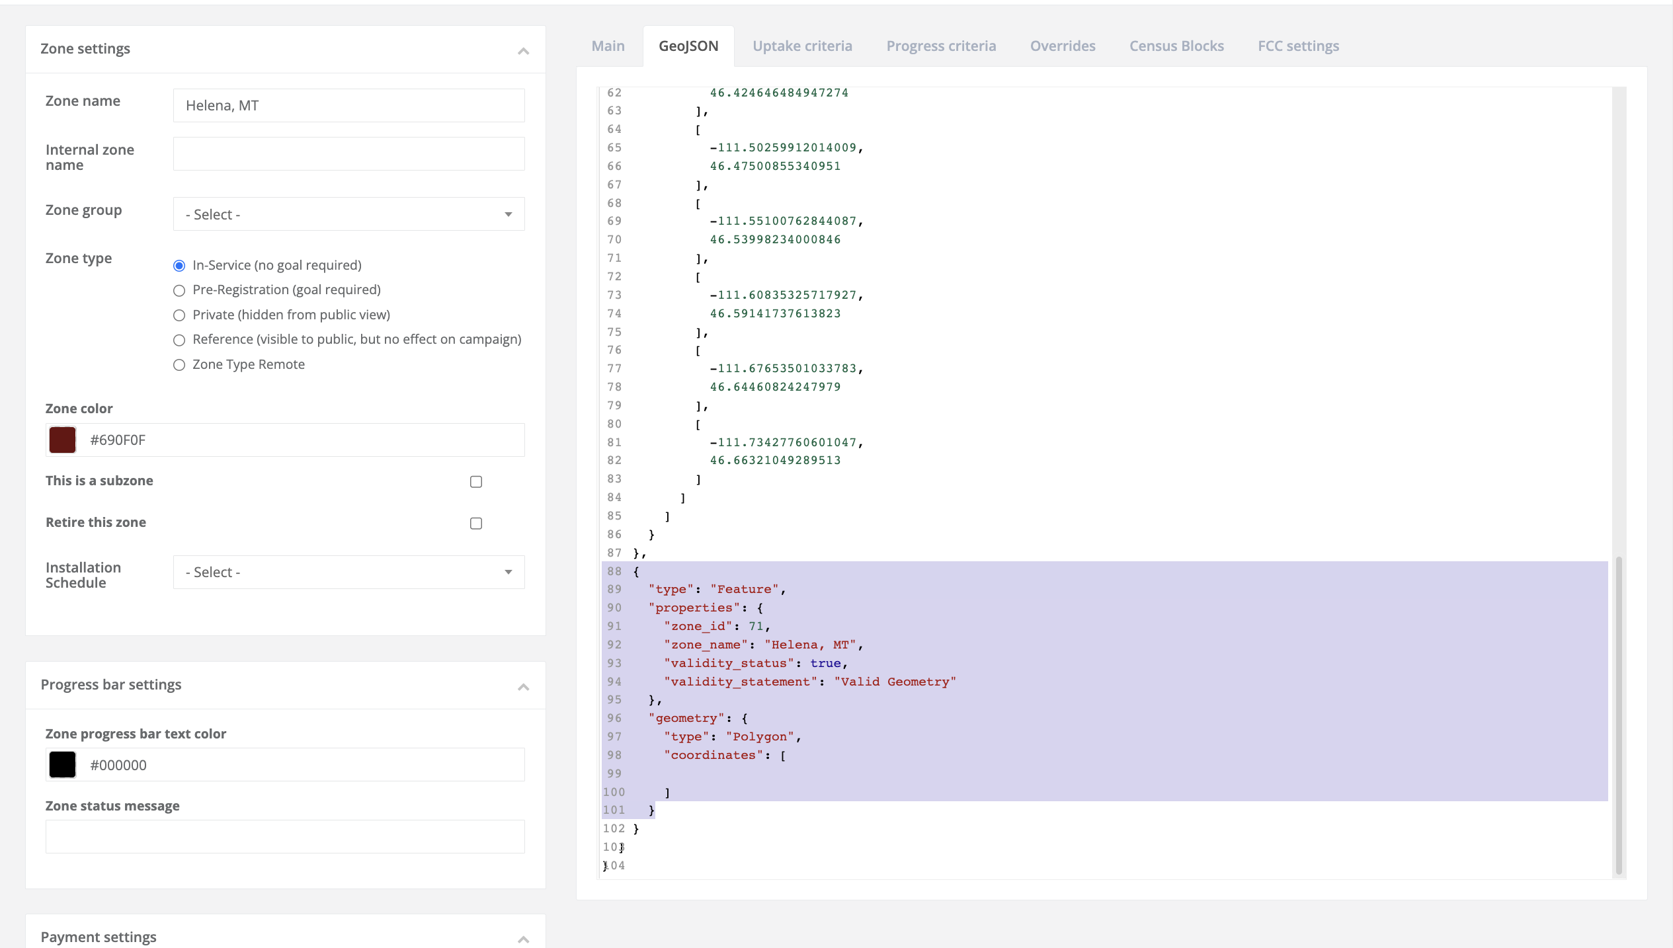Click the Zone status message field

click(x=284, y=836)
